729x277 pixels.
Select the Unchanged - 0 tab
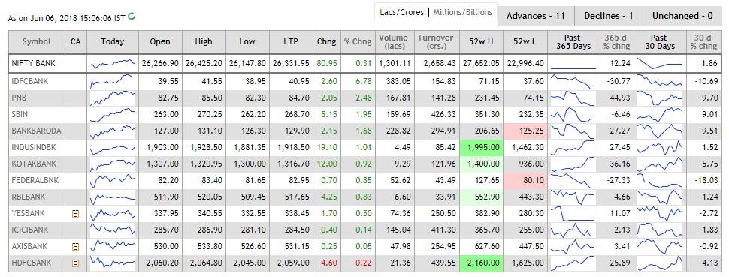[682, 16]
